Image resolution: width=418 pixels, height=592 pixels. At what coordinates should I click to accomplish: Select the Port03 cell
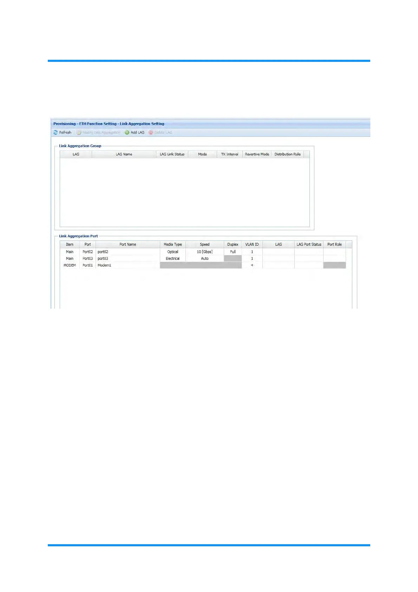pyautogui.click(x=88, y=259)
